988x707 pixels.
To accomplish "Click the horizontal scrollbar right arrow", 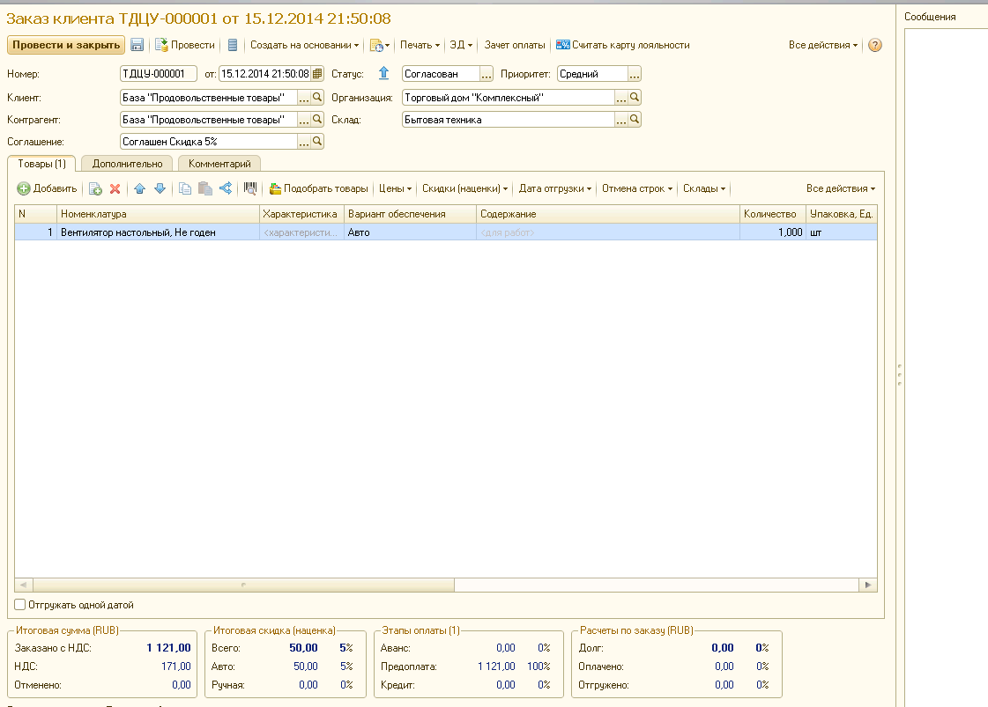I will click(868, 585).
